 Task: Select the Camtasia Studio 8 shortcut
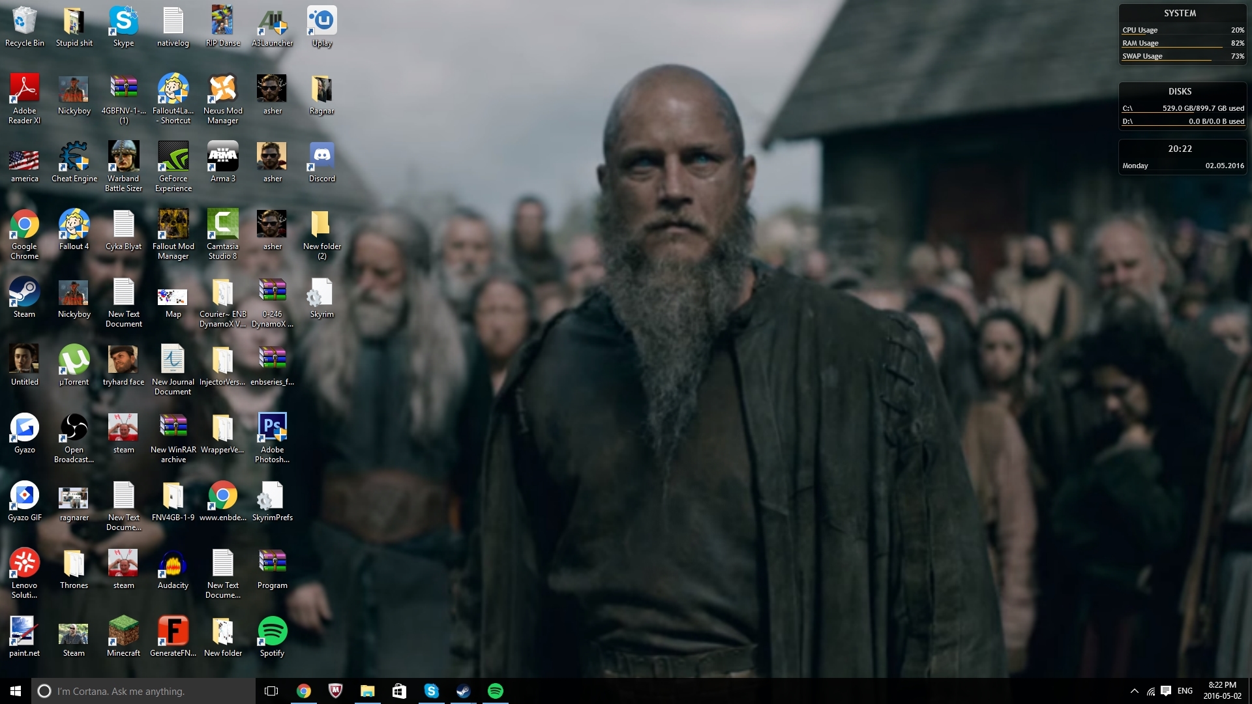pos(222,235)
